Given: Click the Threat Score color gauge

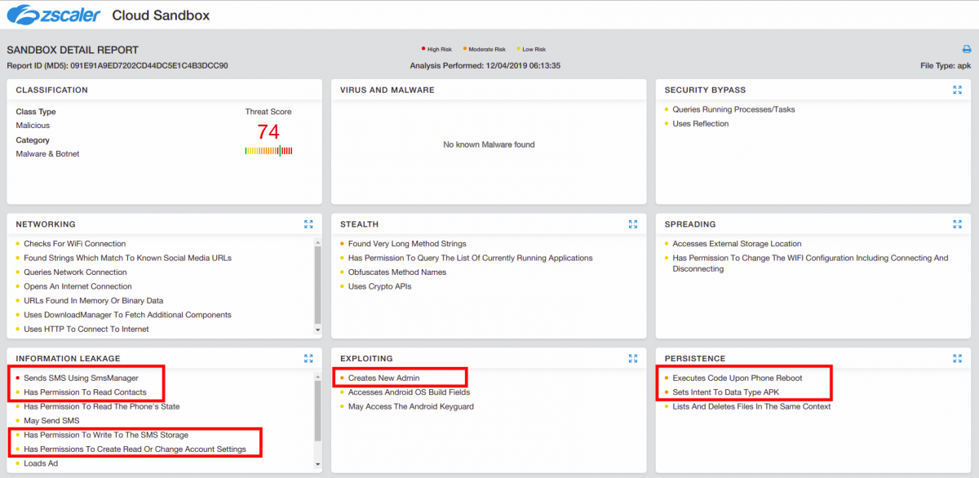Looking at the screenshot, I should pyautogui.click(x=268, y=151).
